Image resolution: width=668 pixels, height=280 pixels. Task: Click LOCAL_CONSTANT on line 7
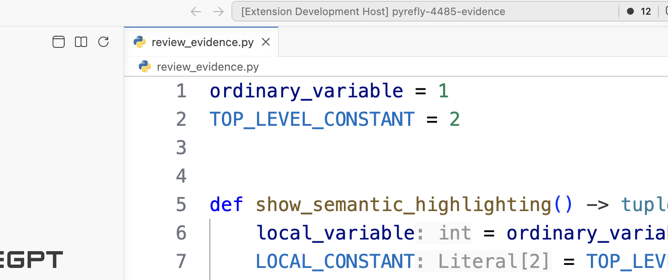tap(335, 261)
